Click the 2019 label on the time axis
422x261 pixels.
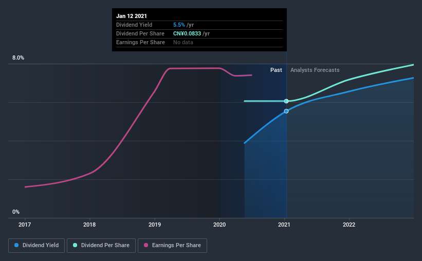[x=155, y=225]
